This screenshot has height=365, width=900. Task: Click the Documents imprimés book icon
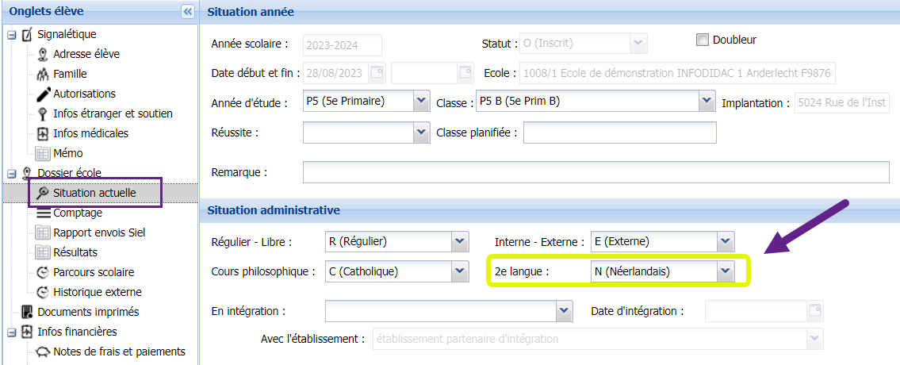[27, 312]
